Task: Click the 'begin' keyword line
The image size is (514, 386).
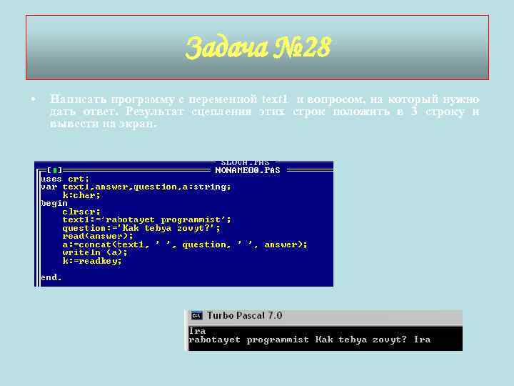Action: [54, 204]
